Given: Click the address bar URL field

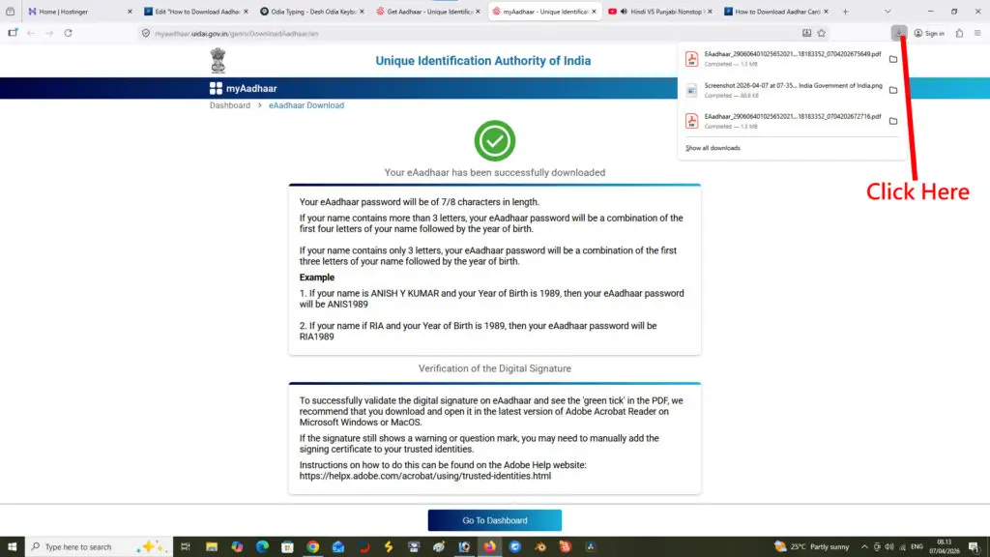Looking at the screenshot, I should pyautogui.click(x=464, y=33).
